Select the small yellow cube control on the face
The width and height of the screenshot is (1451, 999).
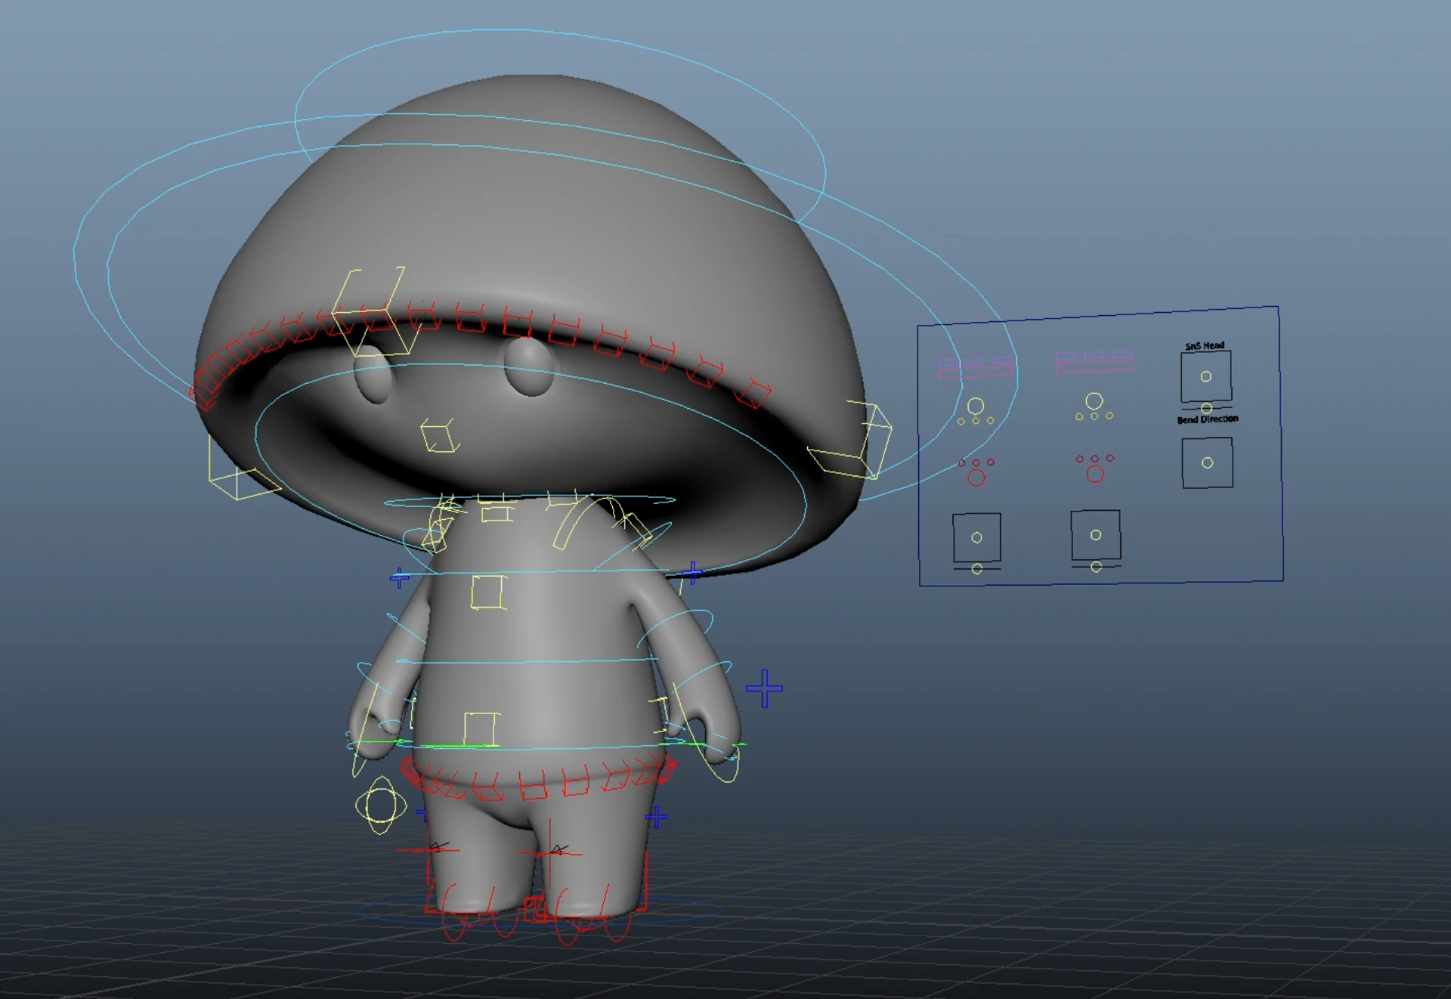[x=440, y=436]
